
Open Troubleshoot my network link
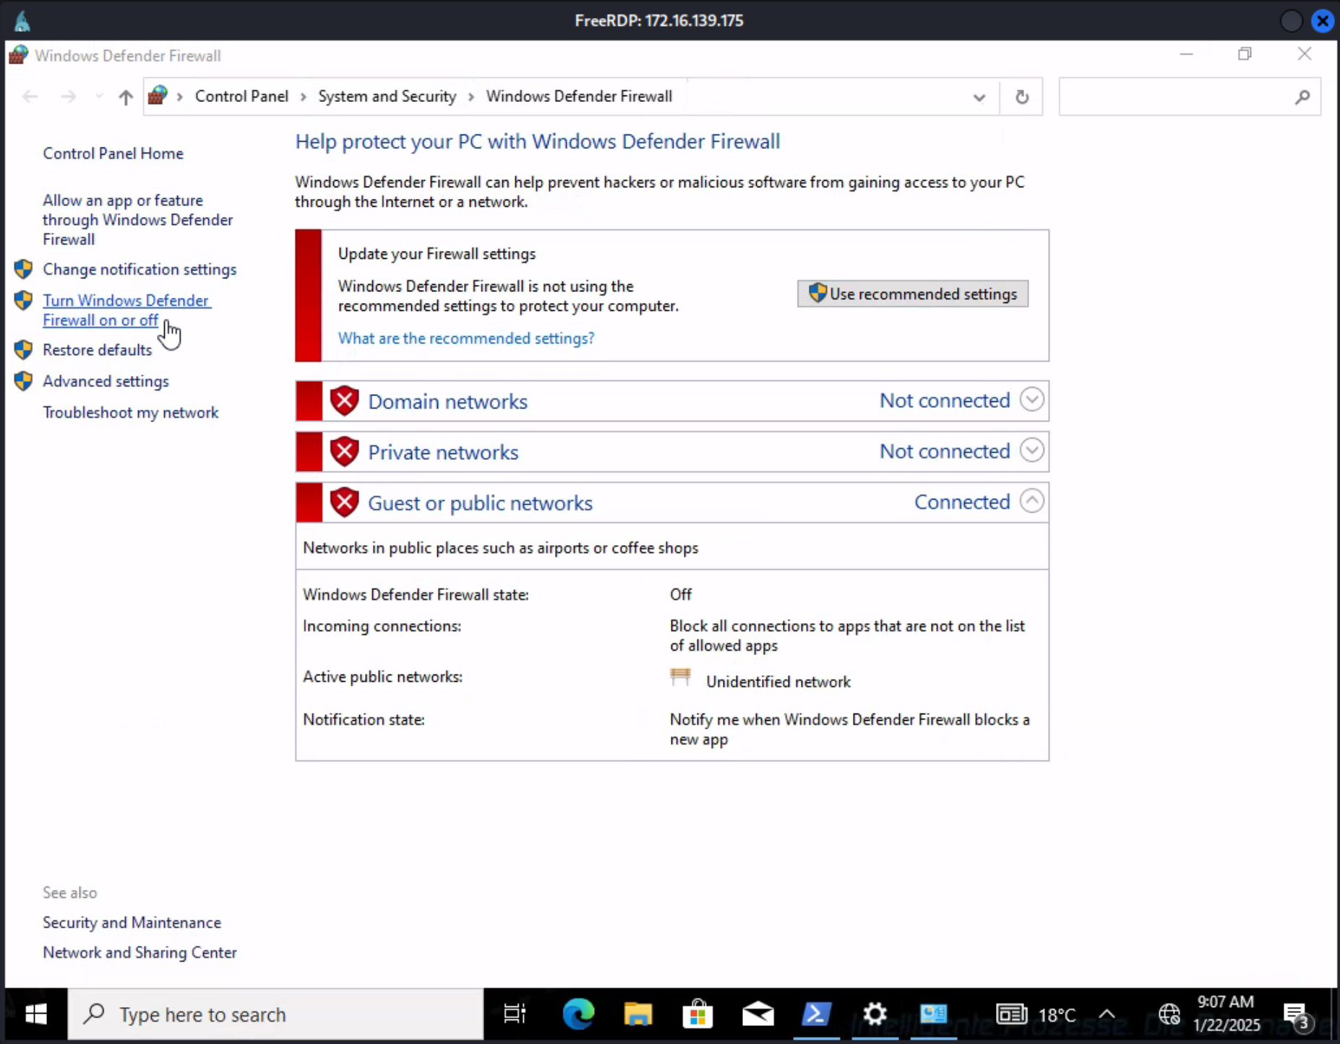click(x=130, y=412)
